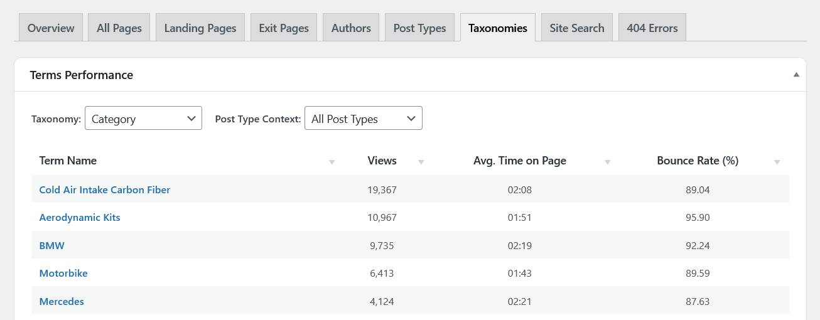Click the Taxonomy: label
The image size is (820, 320).
pos(57,119)
